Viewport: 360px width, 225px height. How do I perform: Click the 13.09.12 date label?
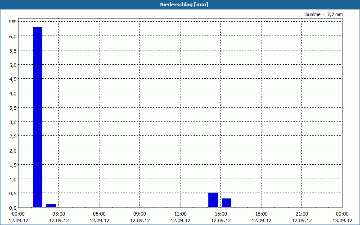[x=342, y=220]
